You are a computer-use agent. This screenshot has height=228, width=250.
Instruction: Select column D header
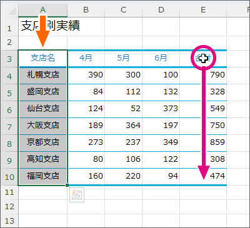click(161, 10)
